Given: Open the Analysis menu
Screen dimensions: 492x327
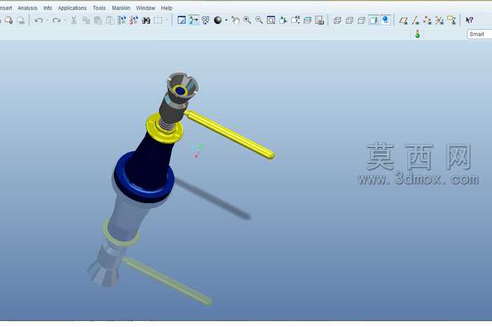Looking at the screenshot, I should [x=27, y=8].
